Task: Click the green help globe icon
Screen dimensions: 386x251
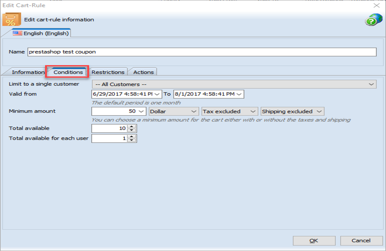Action: tap(373, 19)
